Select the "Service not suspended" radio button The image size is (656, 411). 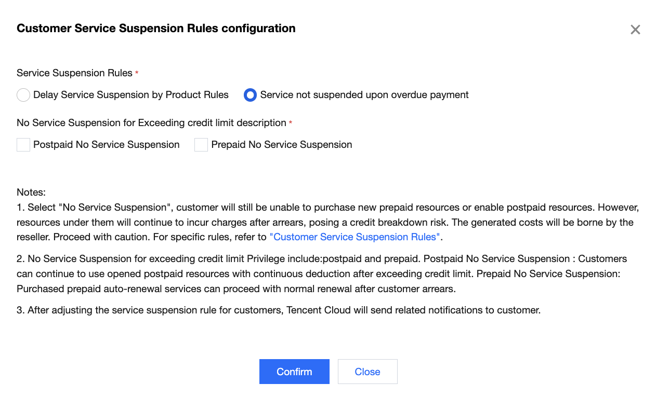250,95
